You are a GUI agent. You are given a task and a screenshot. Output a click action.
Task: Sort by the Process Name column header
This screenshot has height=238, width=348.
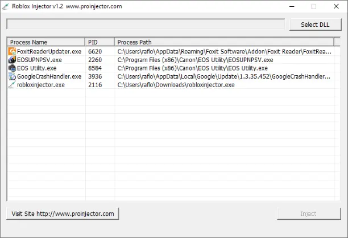(x=46, y=42)
